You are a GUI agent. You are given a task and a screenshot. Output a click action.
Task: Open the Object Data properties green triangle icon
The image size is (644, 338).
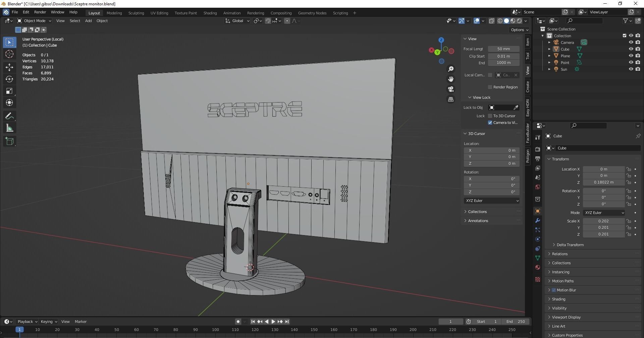coord(538,258)
